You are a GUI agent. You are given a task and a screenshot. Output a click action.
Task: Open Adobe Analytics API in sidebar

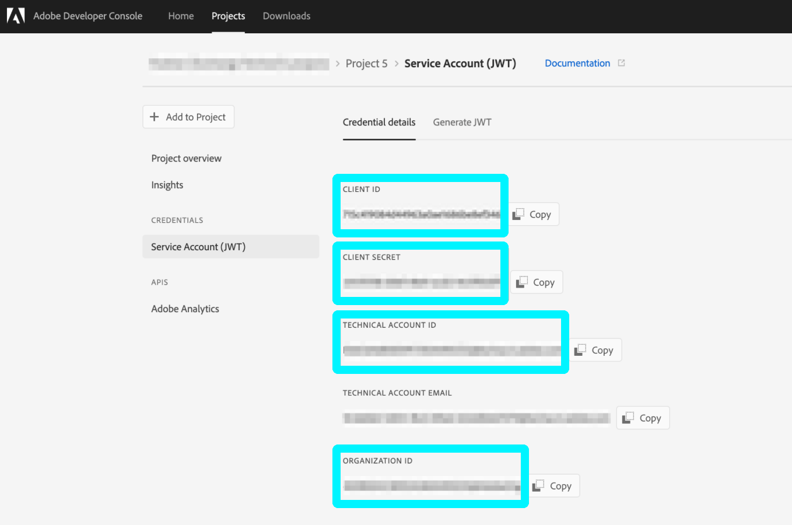(185, 309)
